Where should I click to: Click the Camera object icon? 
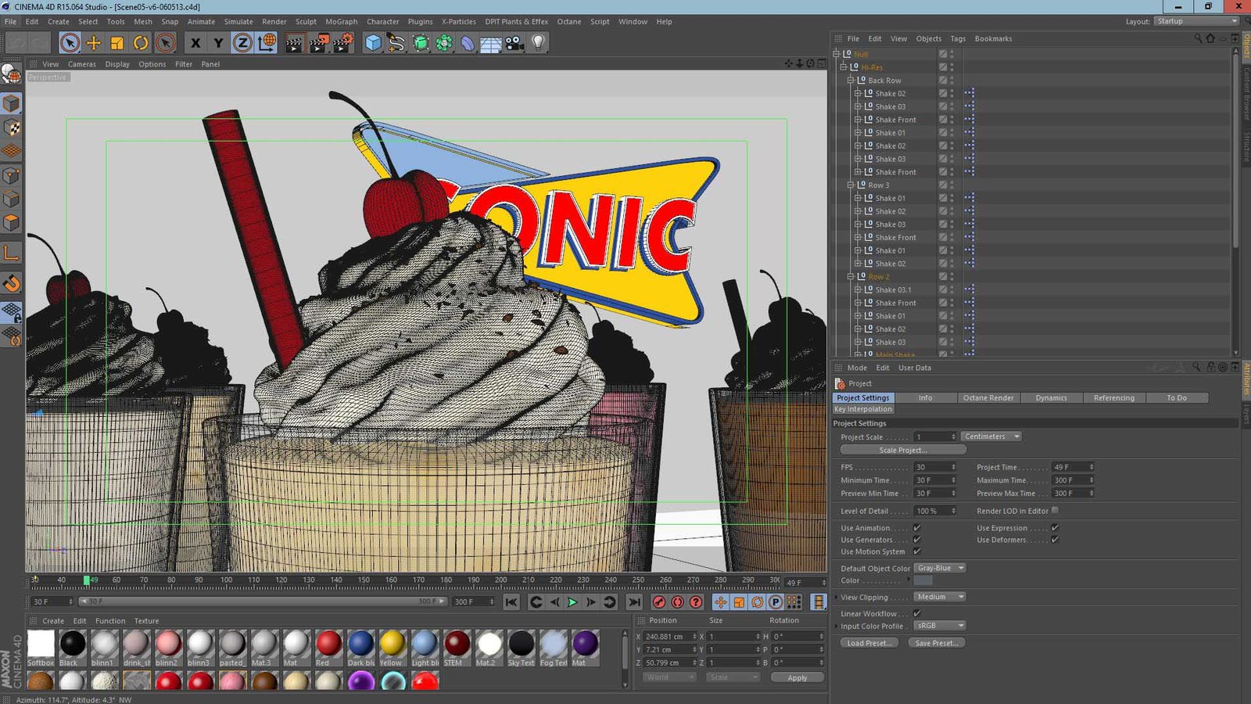pyautogui.click(x=514, y=43)
